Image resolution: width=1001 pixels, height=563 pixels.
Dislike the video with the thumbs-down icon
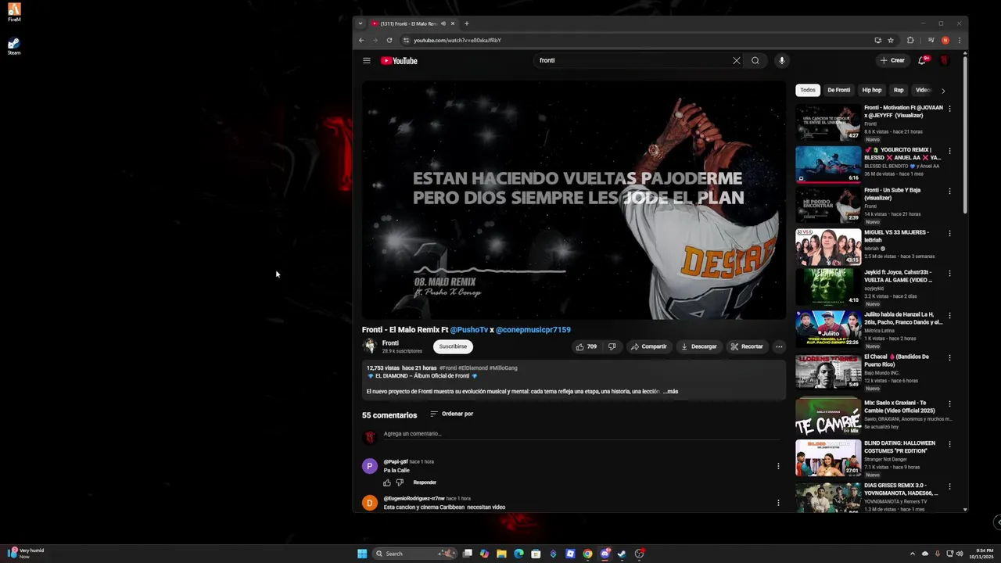click(612, 346)
